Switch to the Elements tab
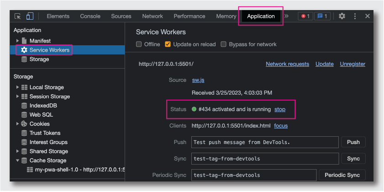 pos(58,16)
